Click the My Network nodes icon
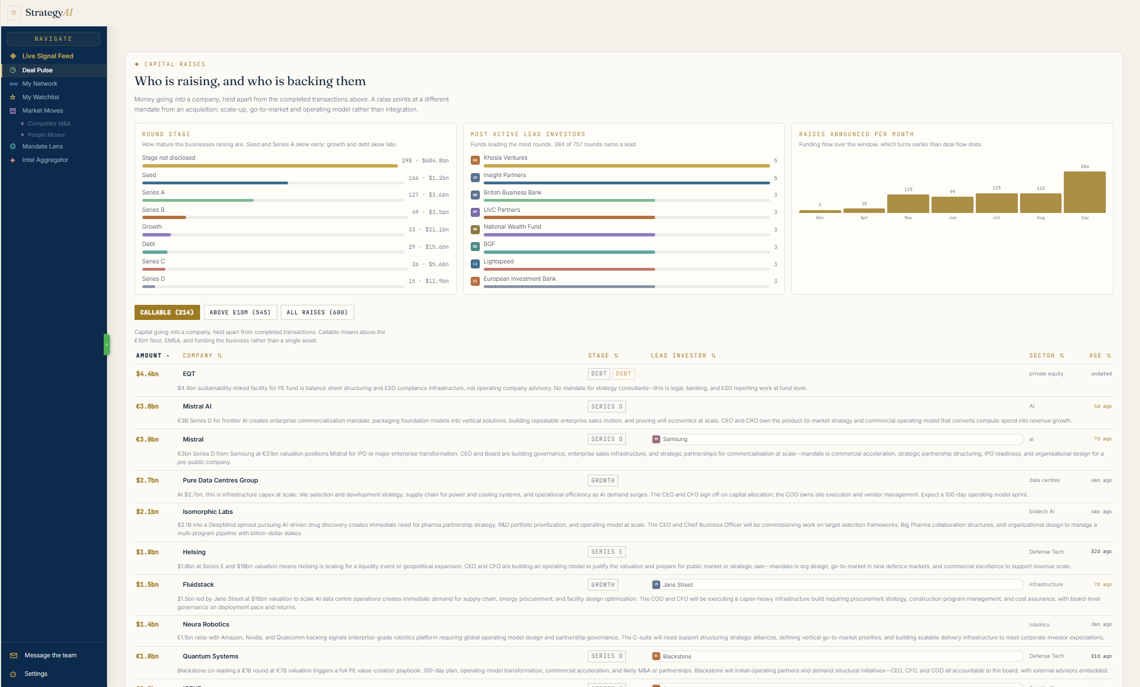The width and height of the screenshot is (1140, 687). pos(13,84)
